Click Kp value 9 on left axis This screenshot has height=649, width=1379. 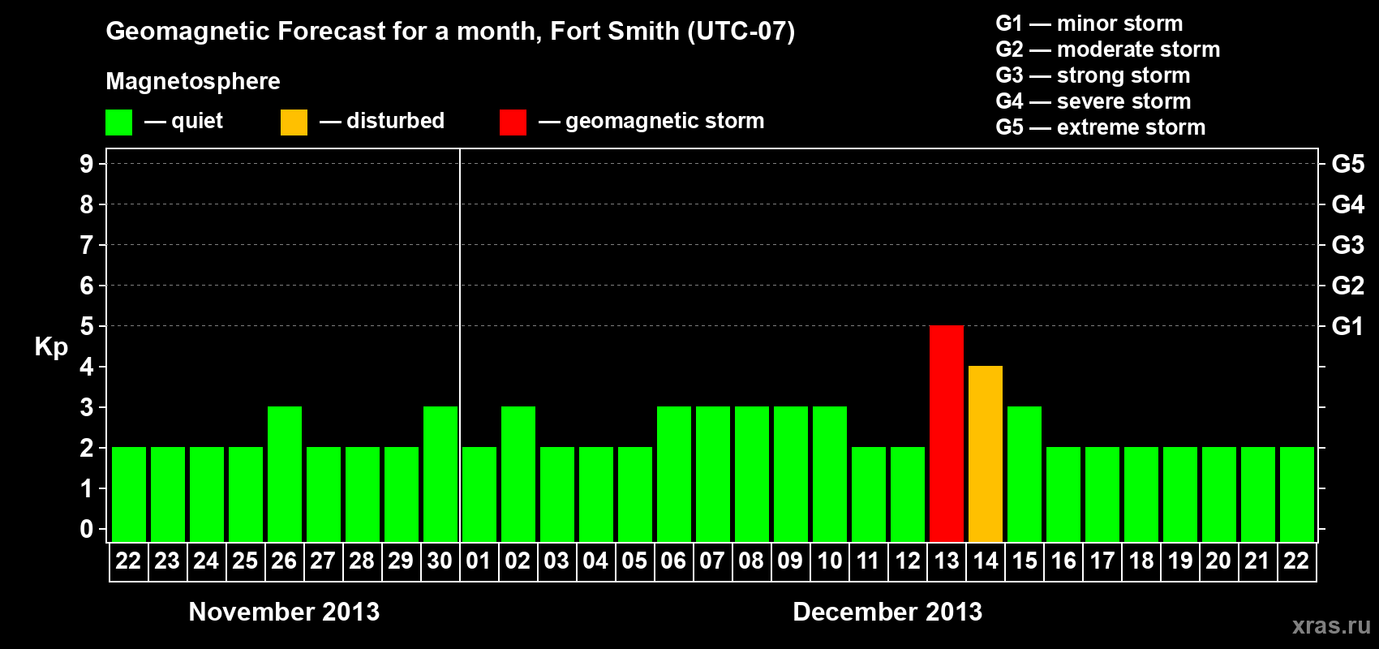point(87,164)
